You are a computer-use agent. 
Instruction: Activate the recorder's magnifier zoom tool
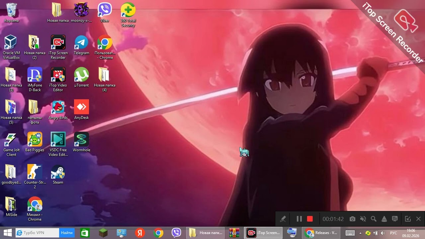tap(374, 219)
